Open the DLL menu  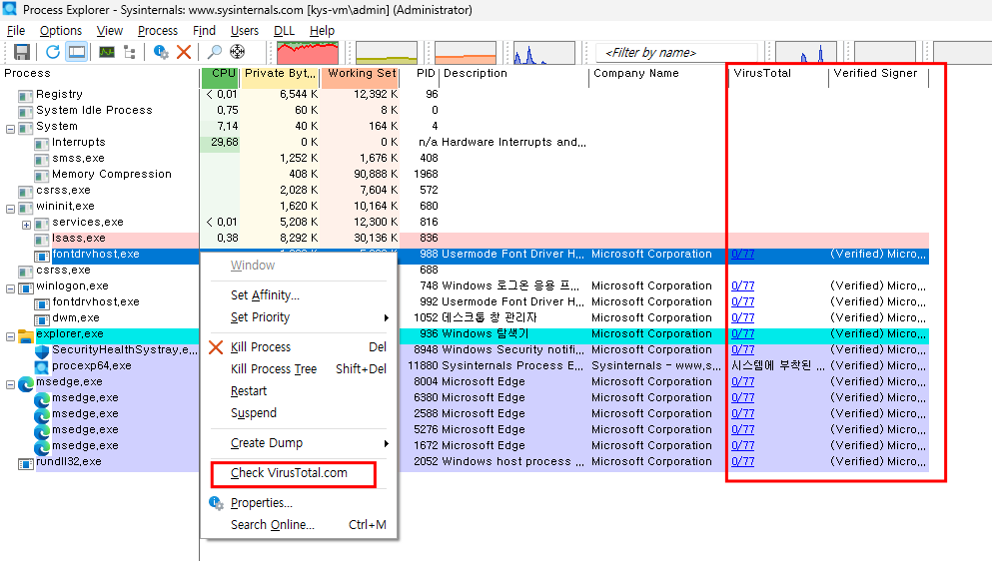click(x=284, y=30)
